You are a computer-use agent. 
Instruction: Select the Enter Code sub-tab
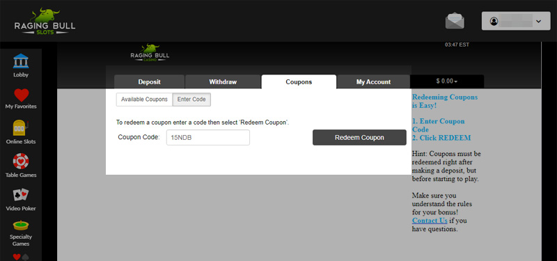[191, 100]
